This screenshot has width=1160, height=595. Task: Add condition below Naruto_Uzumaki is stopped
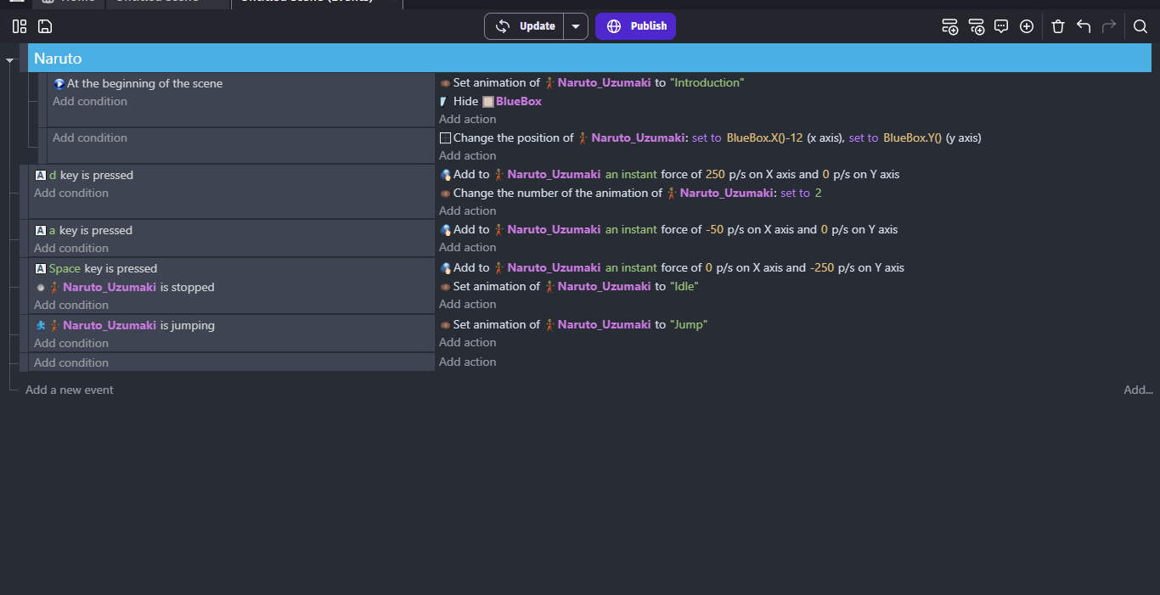pos(71,305)
